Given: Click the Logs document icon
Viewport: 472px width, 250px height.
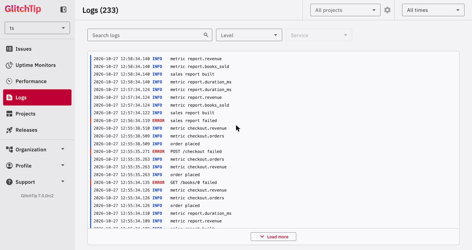Looking at the screenshot, I should click(x=9, y=98).
